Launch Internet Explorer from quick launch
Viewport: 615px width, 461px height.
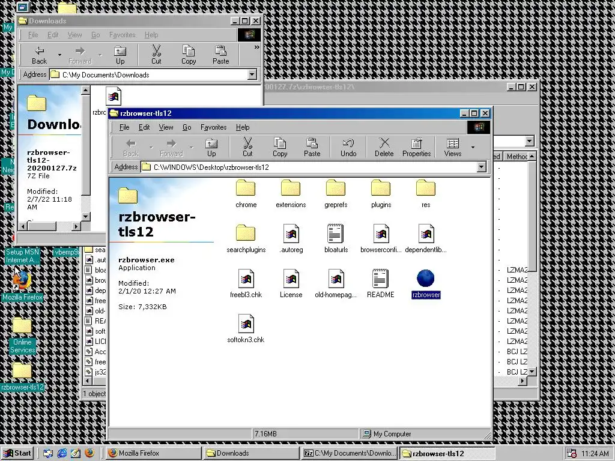click(x=62, y=453)
